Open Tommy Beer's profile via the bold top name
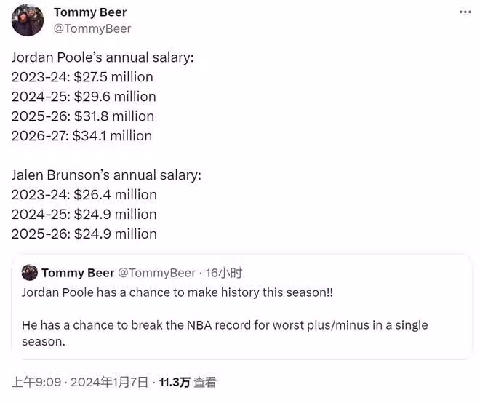Viewport: 480px width, 403px height. tap(90, 12)
